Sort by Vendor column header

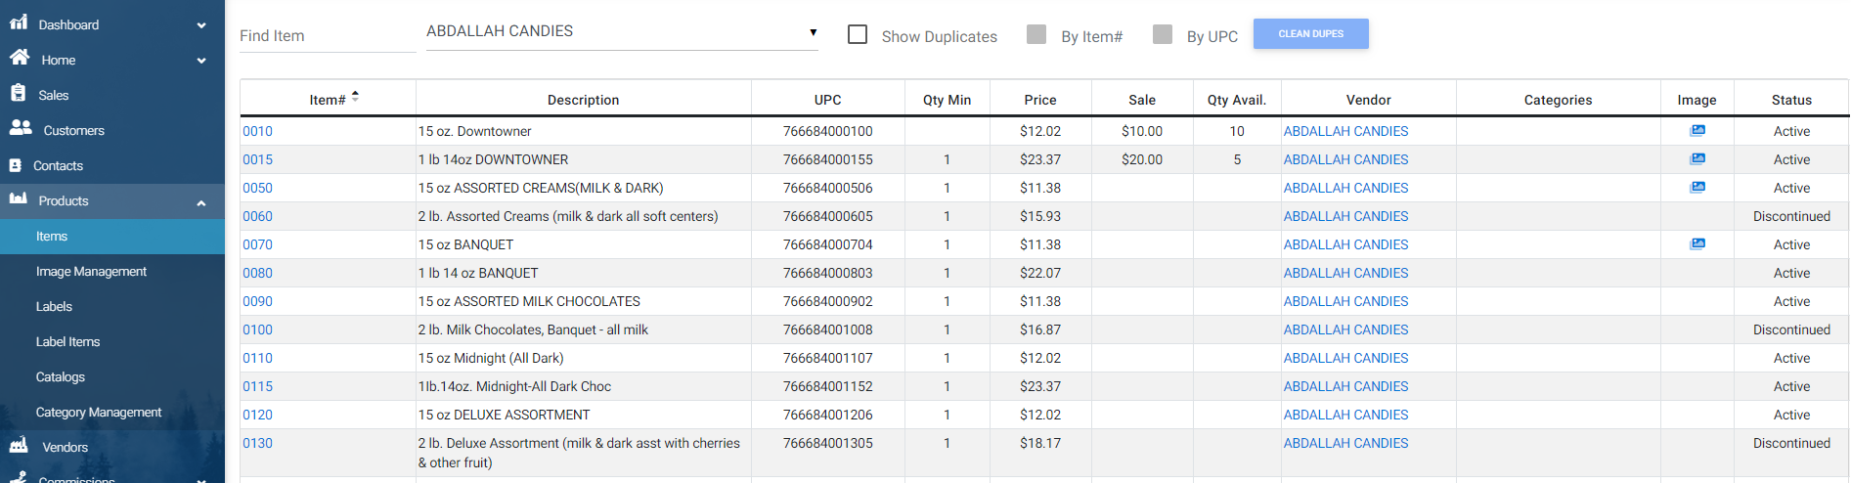click(x=1368, y=100)
